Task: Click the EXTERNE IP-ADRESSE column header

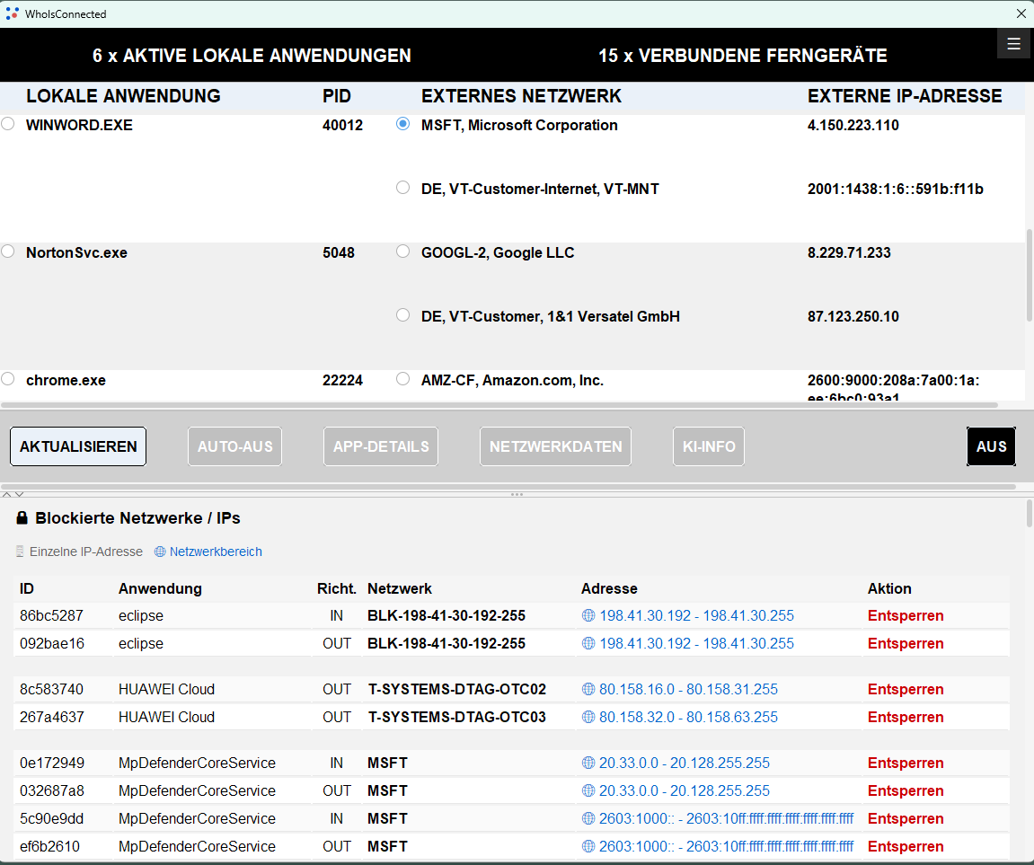Action: pyautogui.click(x=905, y=96)
